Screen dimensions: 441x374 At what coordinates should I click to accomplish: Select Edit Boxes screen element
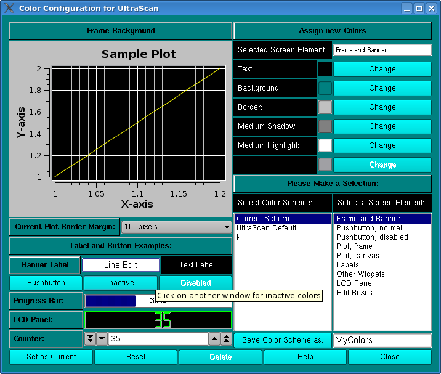pyautogui.click(x=382, y=293)
